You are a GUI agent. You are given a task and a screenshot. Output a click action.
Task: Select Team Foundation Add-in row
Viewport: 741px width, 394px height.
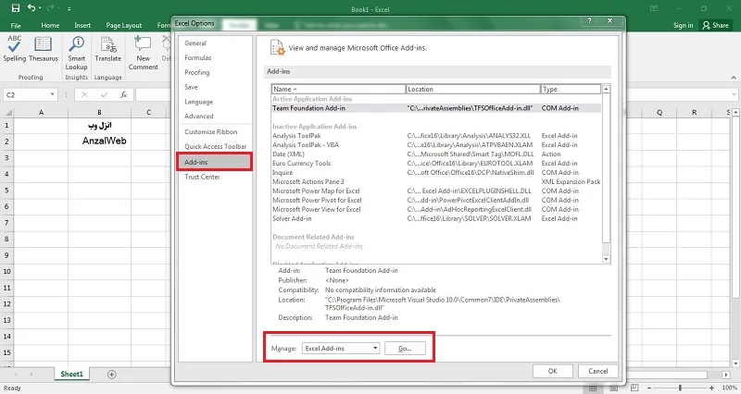436,108
